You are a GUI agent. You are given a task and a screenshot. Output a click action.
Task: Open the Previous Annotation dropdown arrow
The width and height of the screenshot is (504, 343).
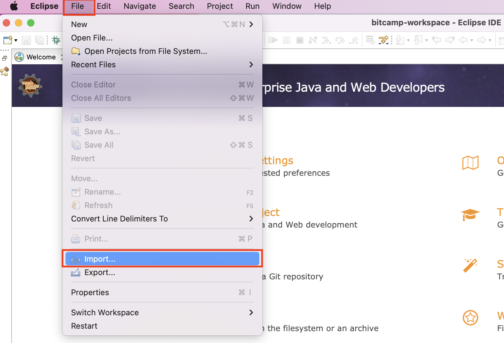[x=427, y=40]
